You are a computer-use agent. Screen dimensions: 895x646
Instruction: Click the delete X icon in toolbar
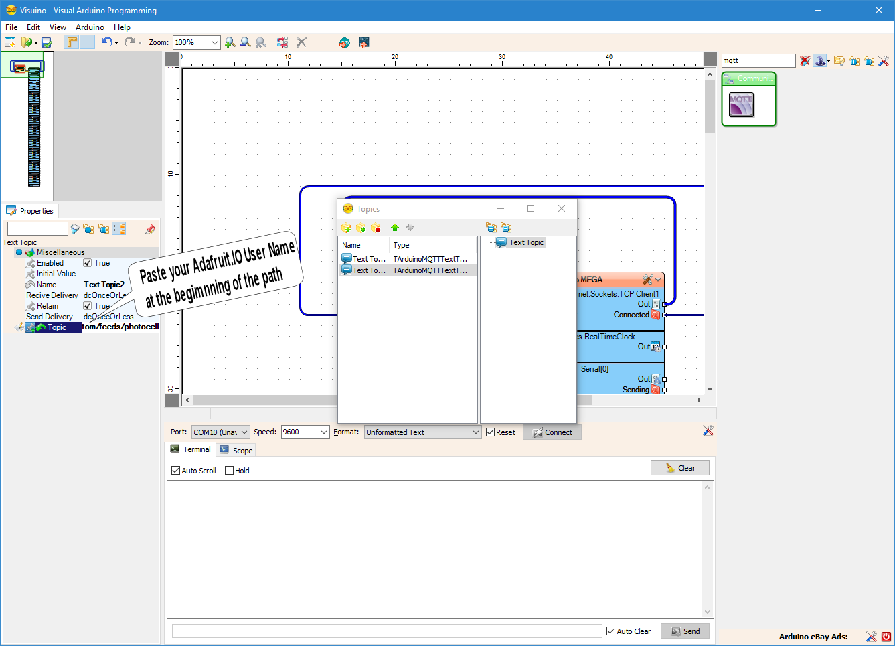point(302,42)
